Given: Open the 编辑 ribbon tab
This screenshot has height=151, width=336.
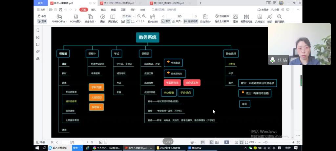Looking at the screenshot, I should pyautogui.click(x=113, y=10).
